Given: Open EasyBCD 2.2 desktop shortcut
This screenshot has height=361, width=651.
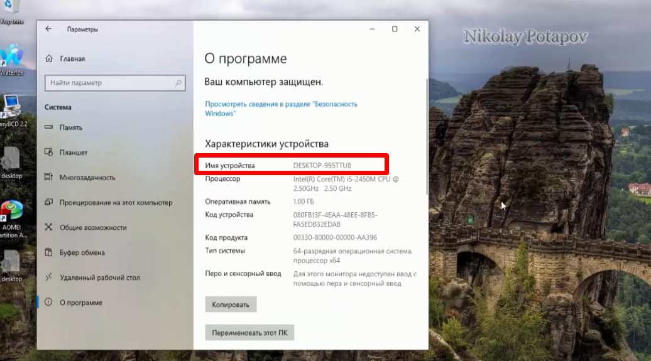Looking at the screenshot, I should click(x=13, y=110).
